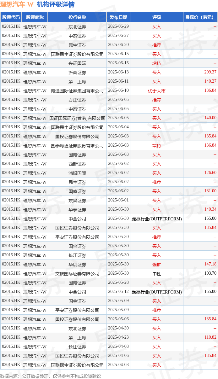The width and height of the screenshot is (218, 379).
Task: Click target price 136.84 in 2025-06-10 row
Action: [210, 90]
